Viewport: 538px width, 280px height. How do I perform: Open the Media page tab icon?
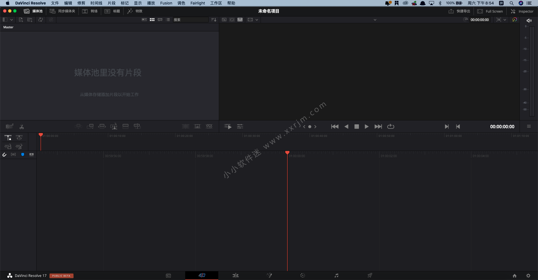[168, 276]
